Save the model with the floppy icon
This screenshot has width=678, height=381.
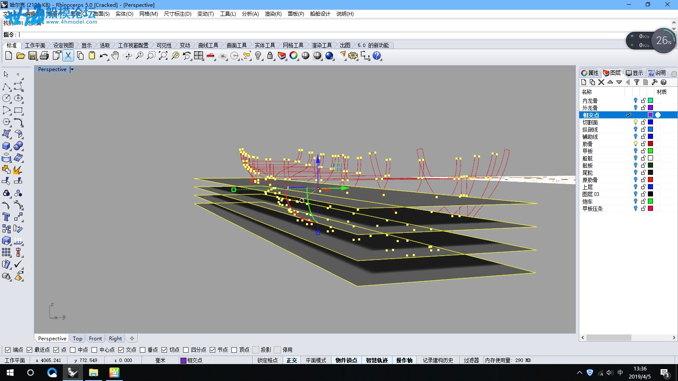[32, 55]
